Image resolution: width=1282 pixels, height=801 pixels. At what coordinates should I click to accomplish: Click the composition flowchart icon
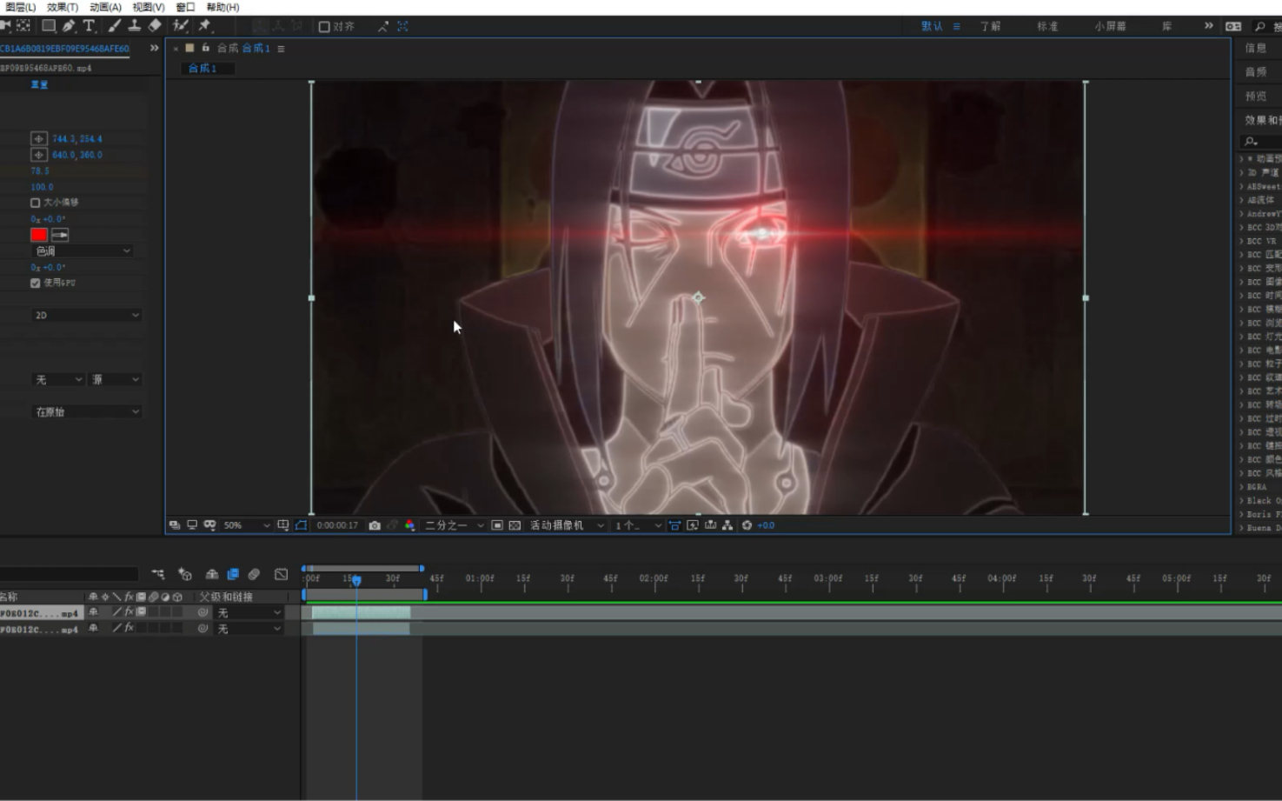coord(727,525)
